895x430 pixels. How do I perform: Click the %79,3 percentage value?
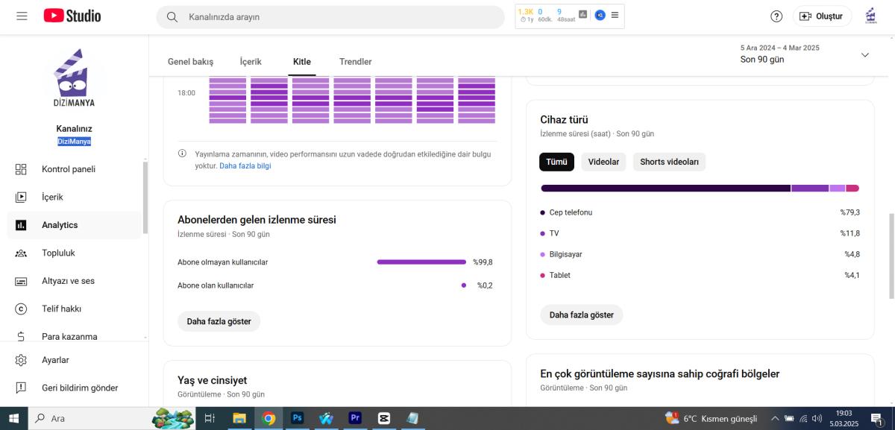click(850, 212)
